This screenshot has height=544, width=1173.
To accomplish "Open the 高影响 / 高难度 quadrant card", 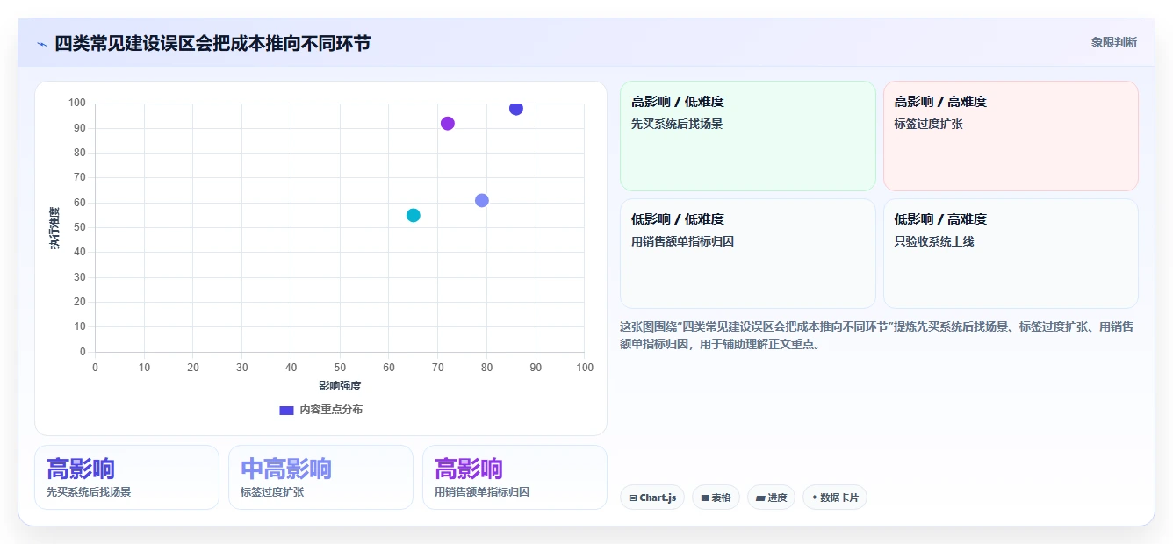I will pyautogui.click(x=1011, y=136).
